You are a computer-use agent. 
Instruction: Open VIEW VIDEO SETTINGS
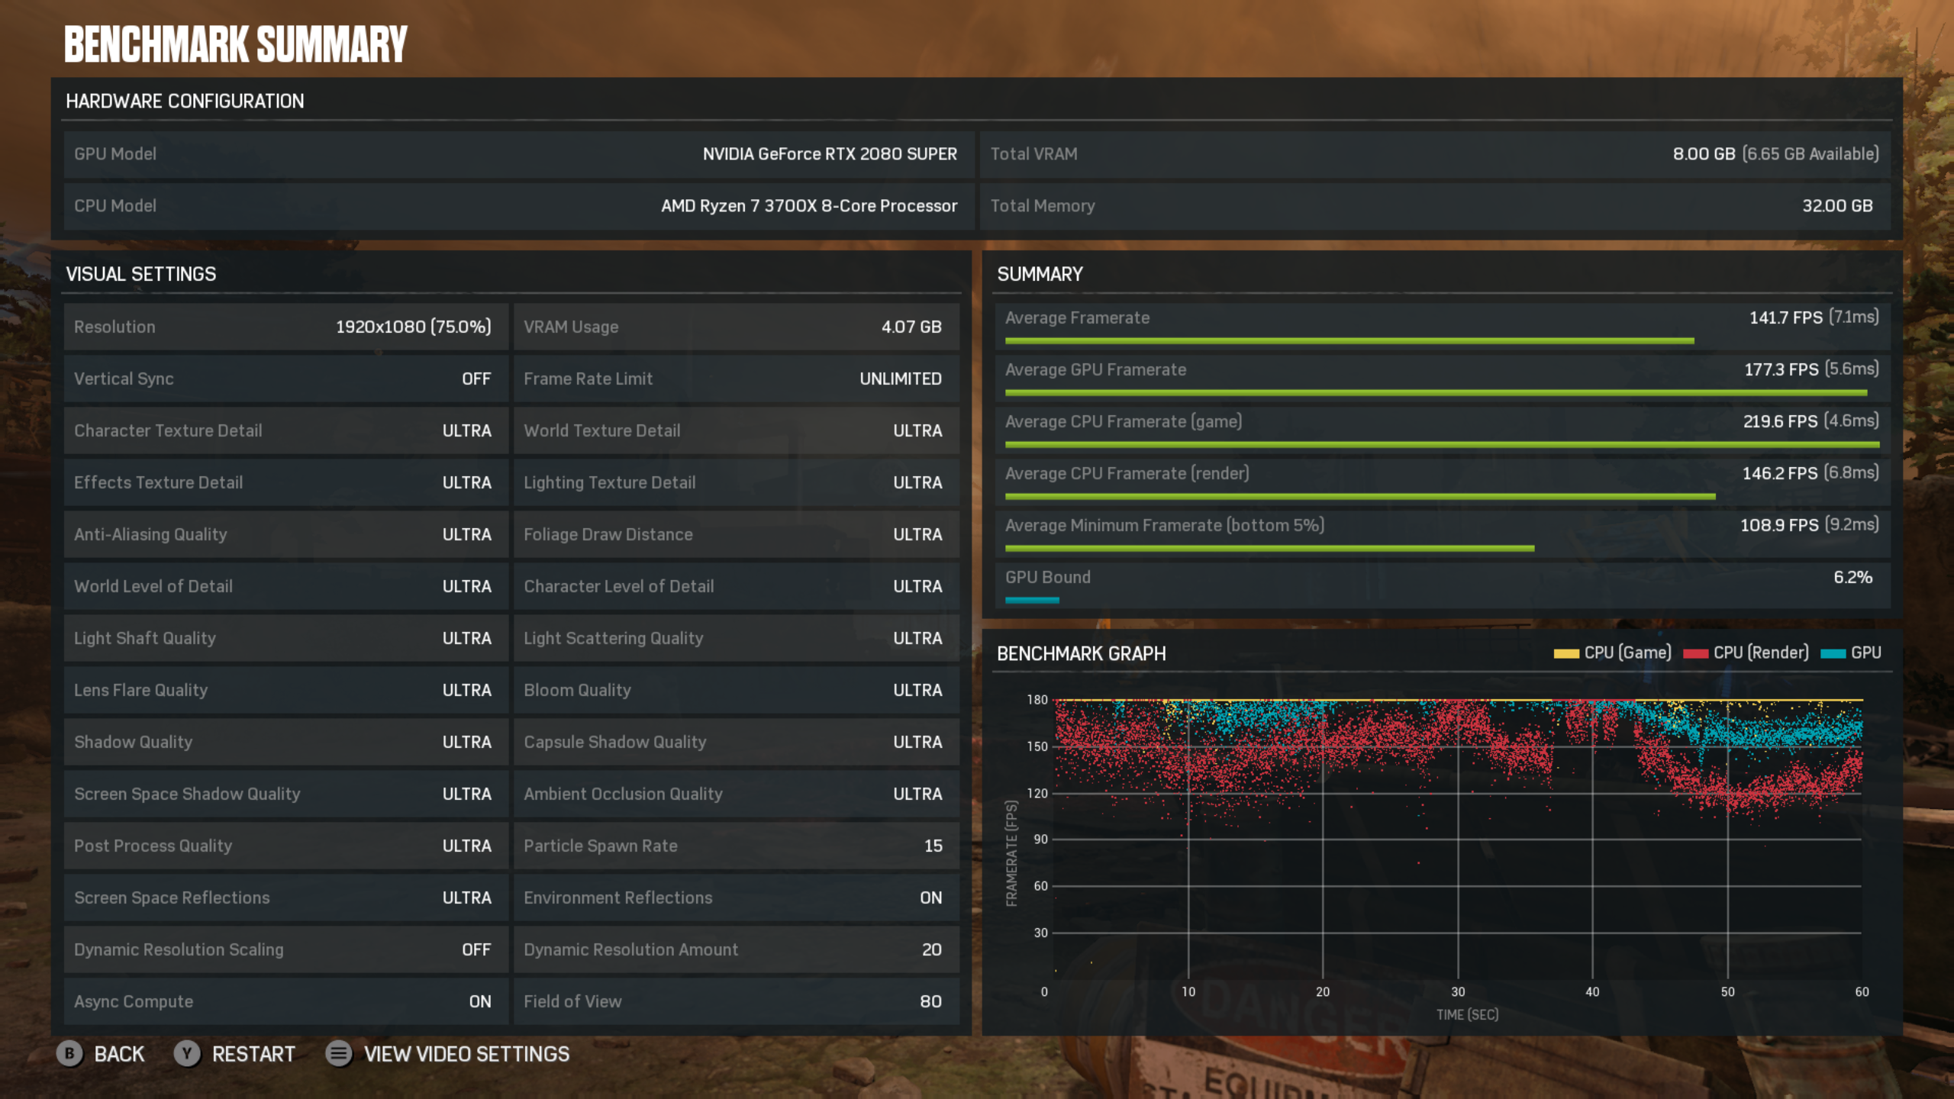pos(466,1054)
